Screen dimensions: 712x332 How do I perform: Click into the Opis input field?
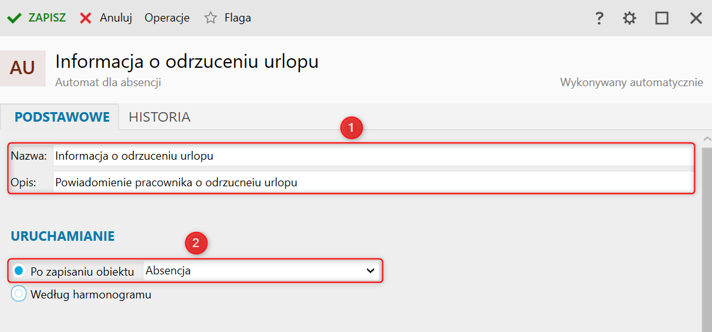pyautogui.click(x=371, y=182)
